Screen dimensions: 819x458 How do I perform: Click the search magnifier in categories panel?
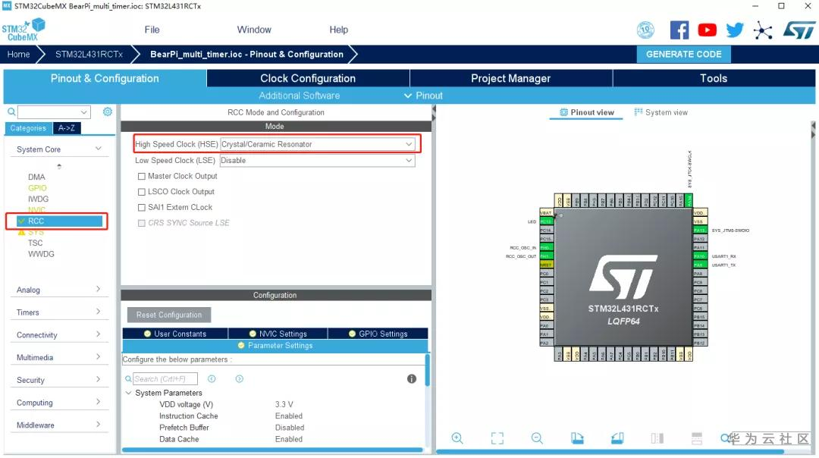click(x=11, y=111)
